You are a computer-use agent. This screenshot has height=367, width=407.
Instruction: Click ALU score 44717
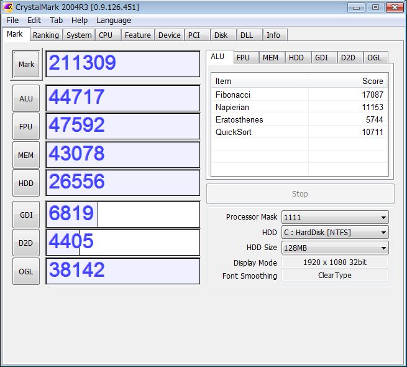click(123, 98)
